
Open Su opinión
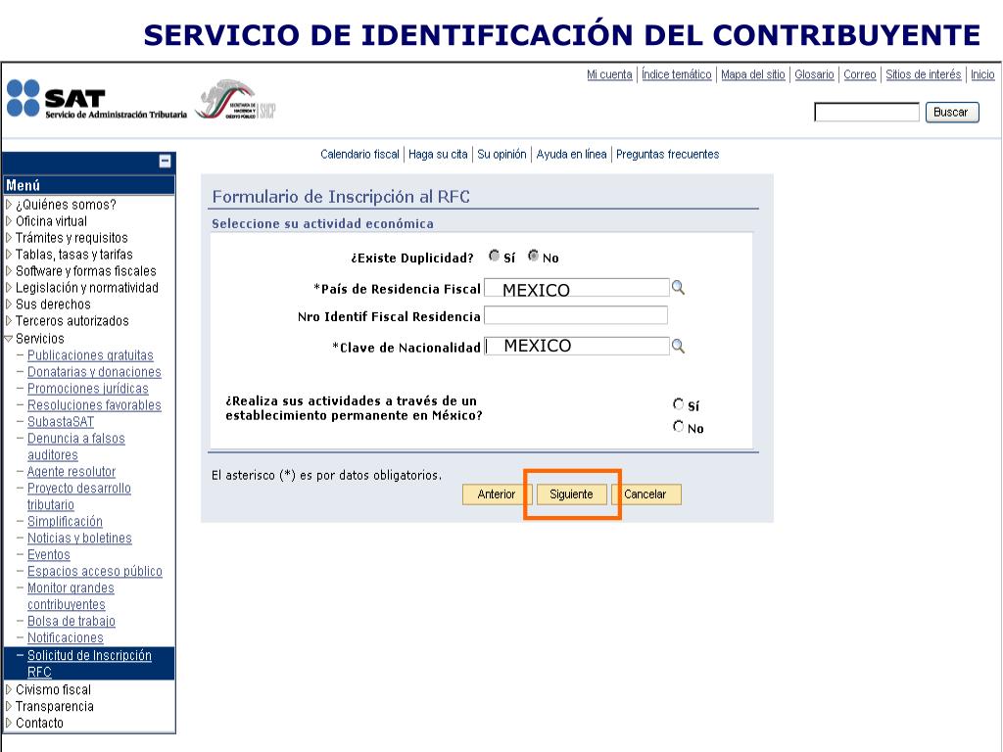(x=501, y=154)
